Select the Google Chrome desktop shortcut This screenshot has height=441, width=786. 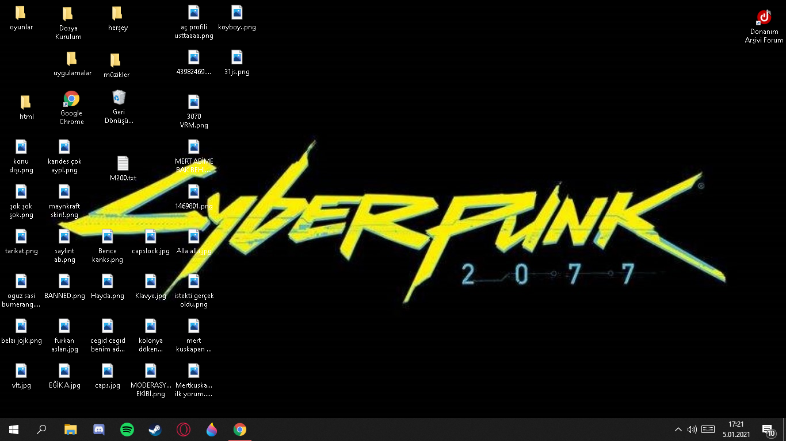click(71, 107)
